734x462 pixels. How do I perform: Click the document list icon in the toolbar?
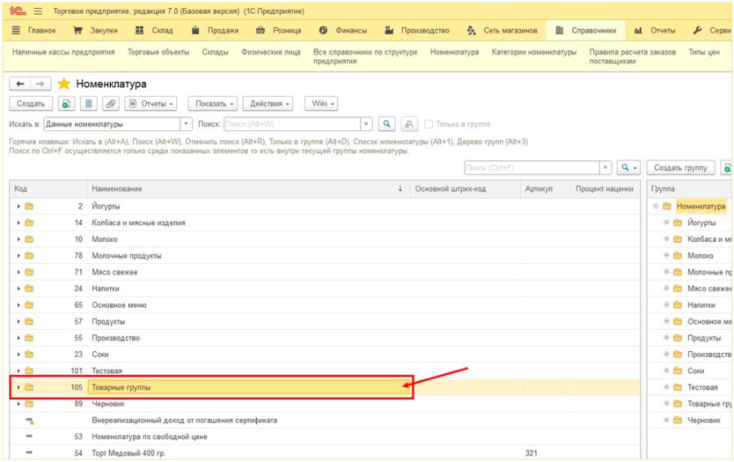[x=88, y=103]
